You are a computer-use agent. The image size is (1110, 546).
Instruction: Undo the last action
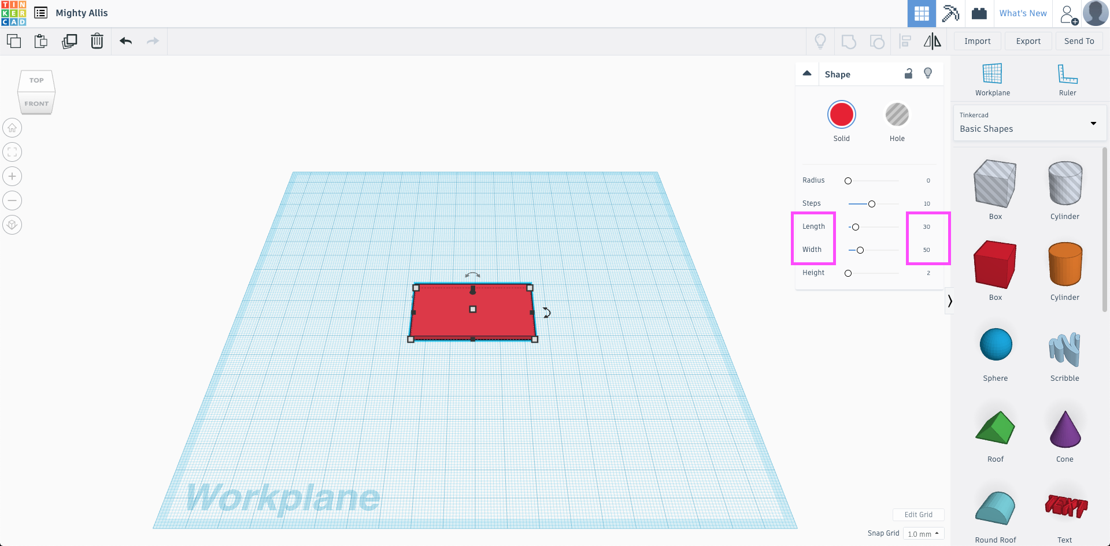point(125,41)
